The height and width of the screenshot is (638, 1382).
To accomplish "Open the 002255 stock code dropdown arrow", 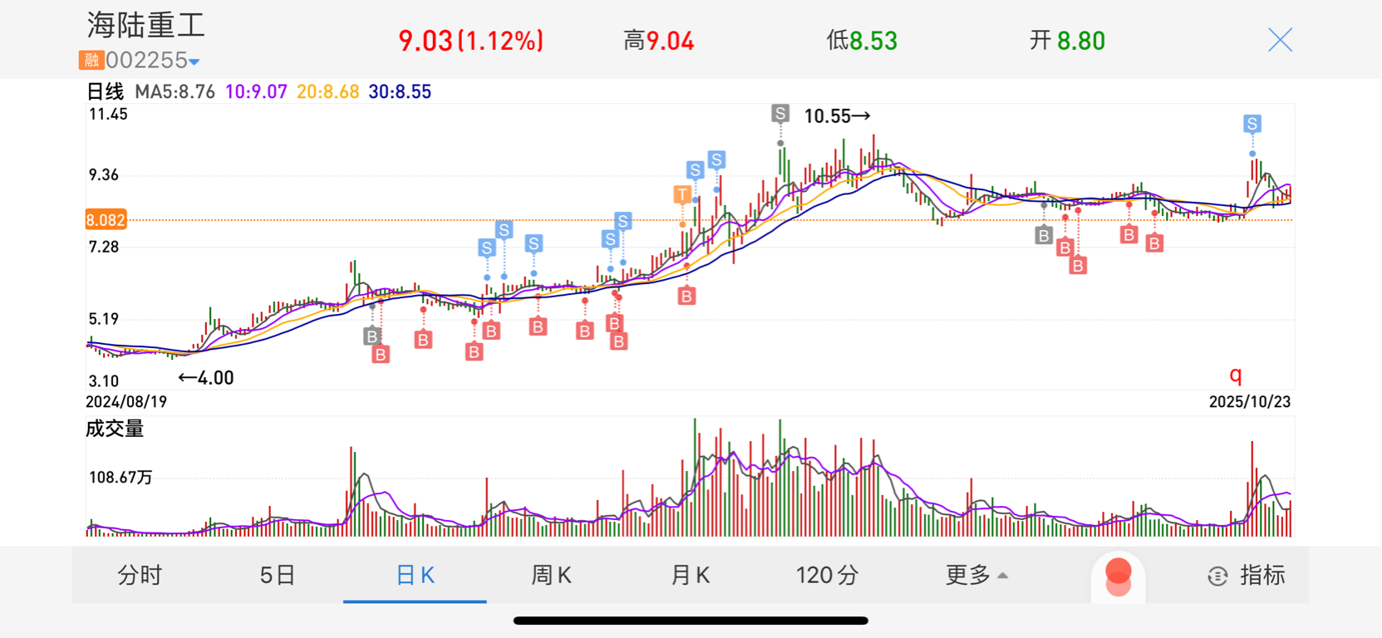I will click(194, 61).
